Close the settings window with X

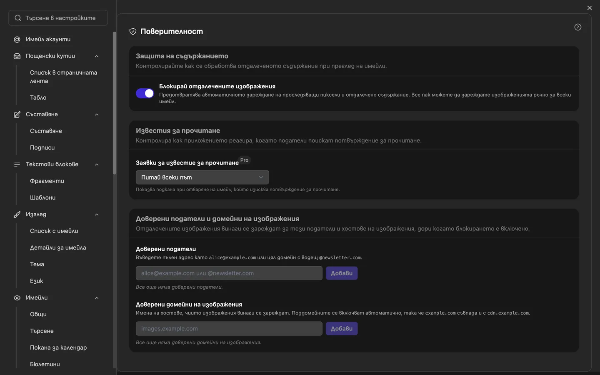(590, 8)
